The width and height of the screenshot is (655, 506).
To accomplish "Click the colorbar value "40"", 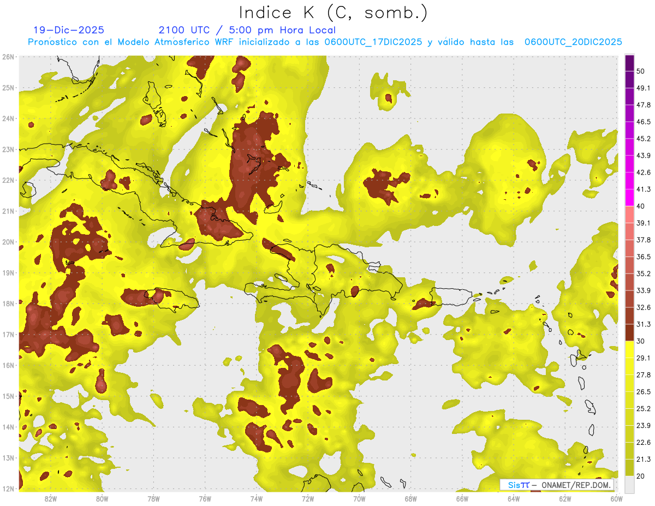I will tap(640, 206).
